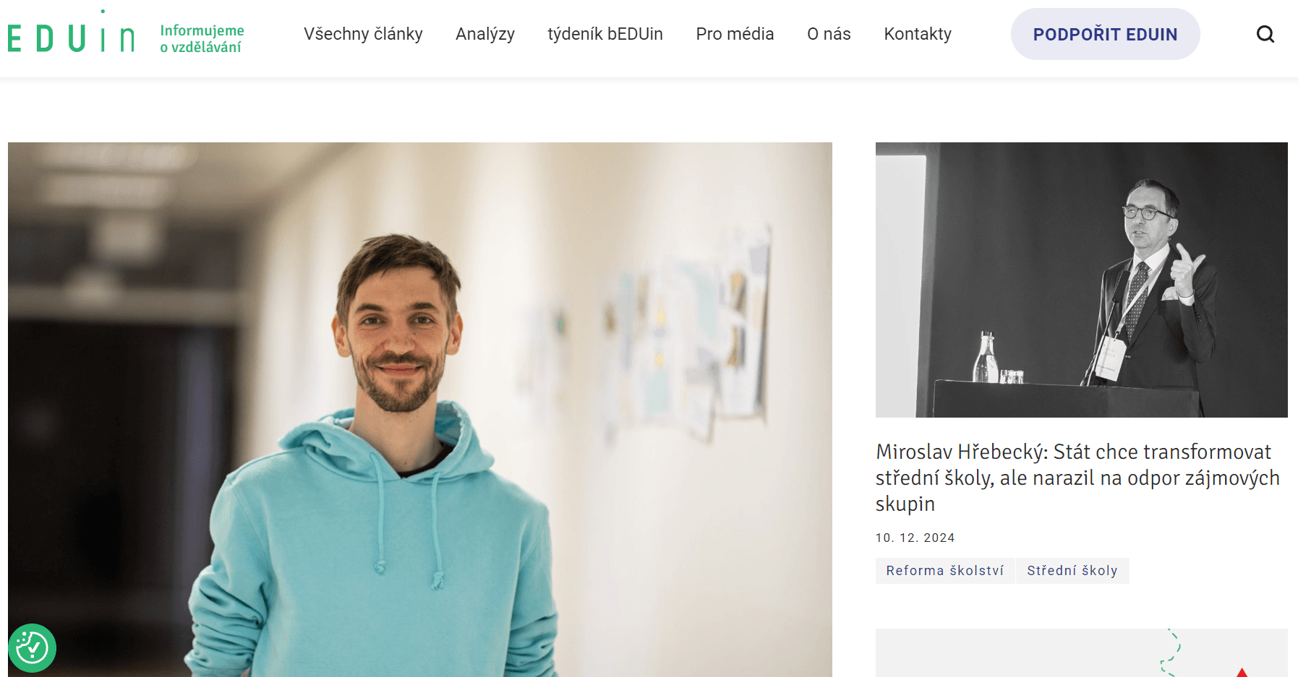Open the Pro média menu item
The image size is (1298, 677).
click(x=735, y=34)
